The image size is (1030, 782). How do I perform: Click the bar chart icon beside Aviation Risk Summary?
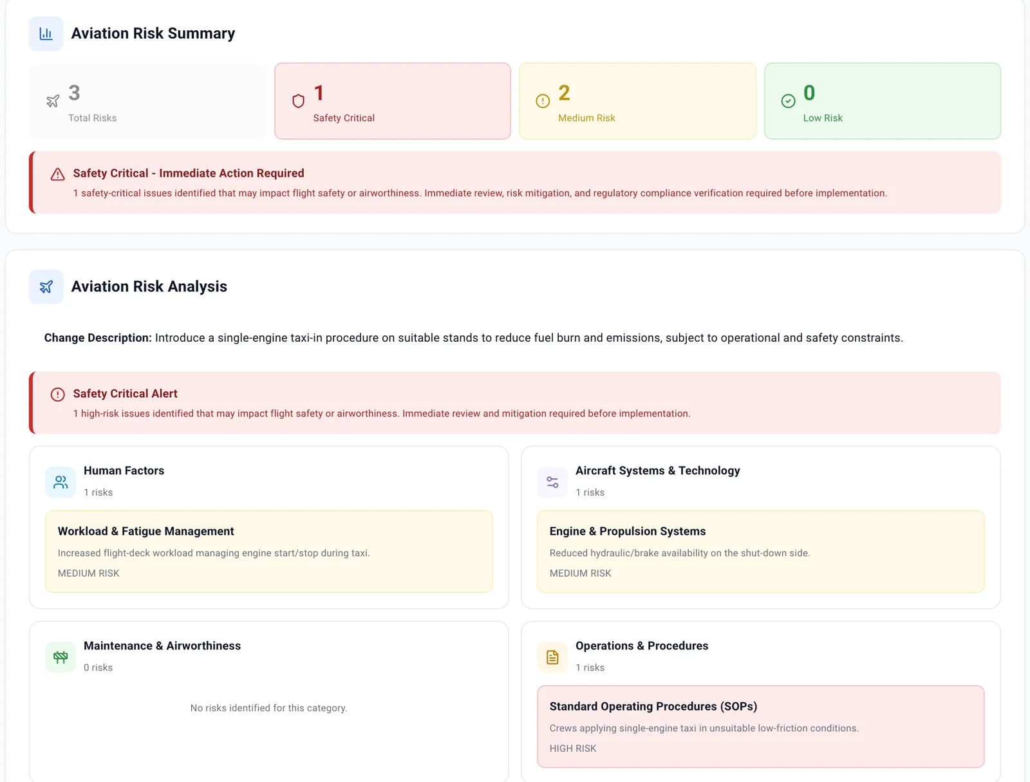[x=46, y=33]
